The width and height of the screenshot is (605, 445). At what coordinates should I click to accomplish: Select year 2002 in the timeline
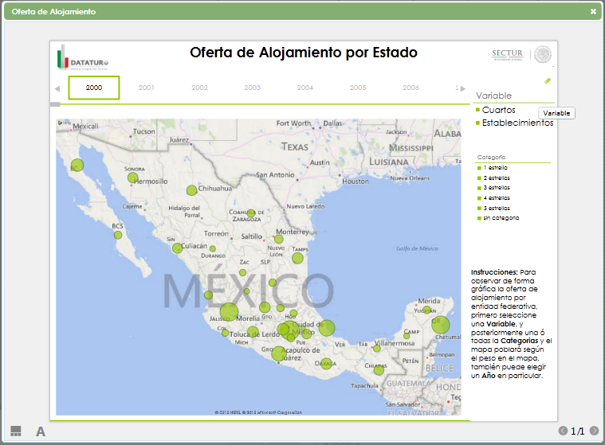point(199,88)
